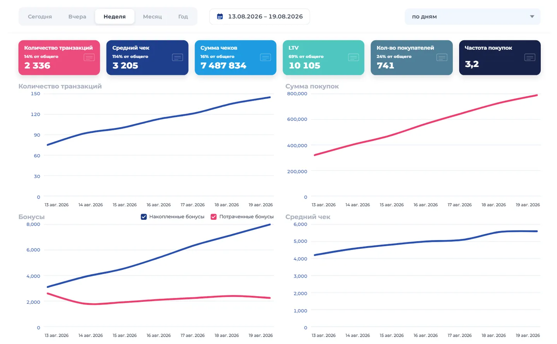This screenshot has width=557, height=344.
Task: Click the calendar icon in date range field
Action: pos(220,17)
